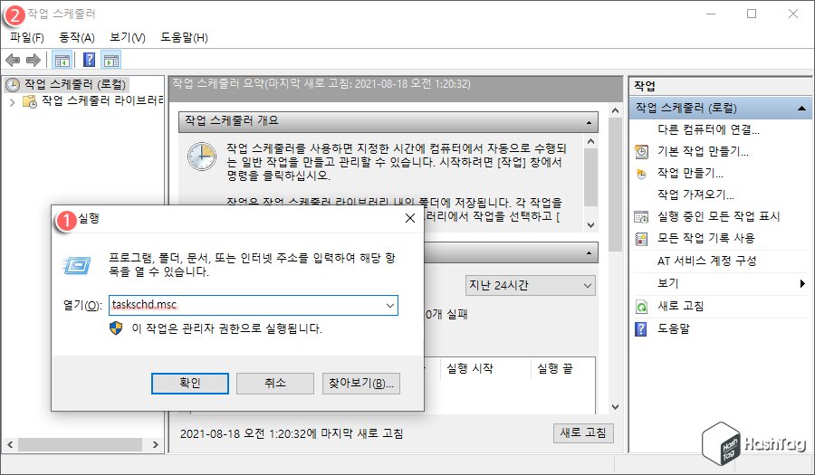
Task: Select 작업 스케줄러 (로컬) tree node
Action: (75, 85)
